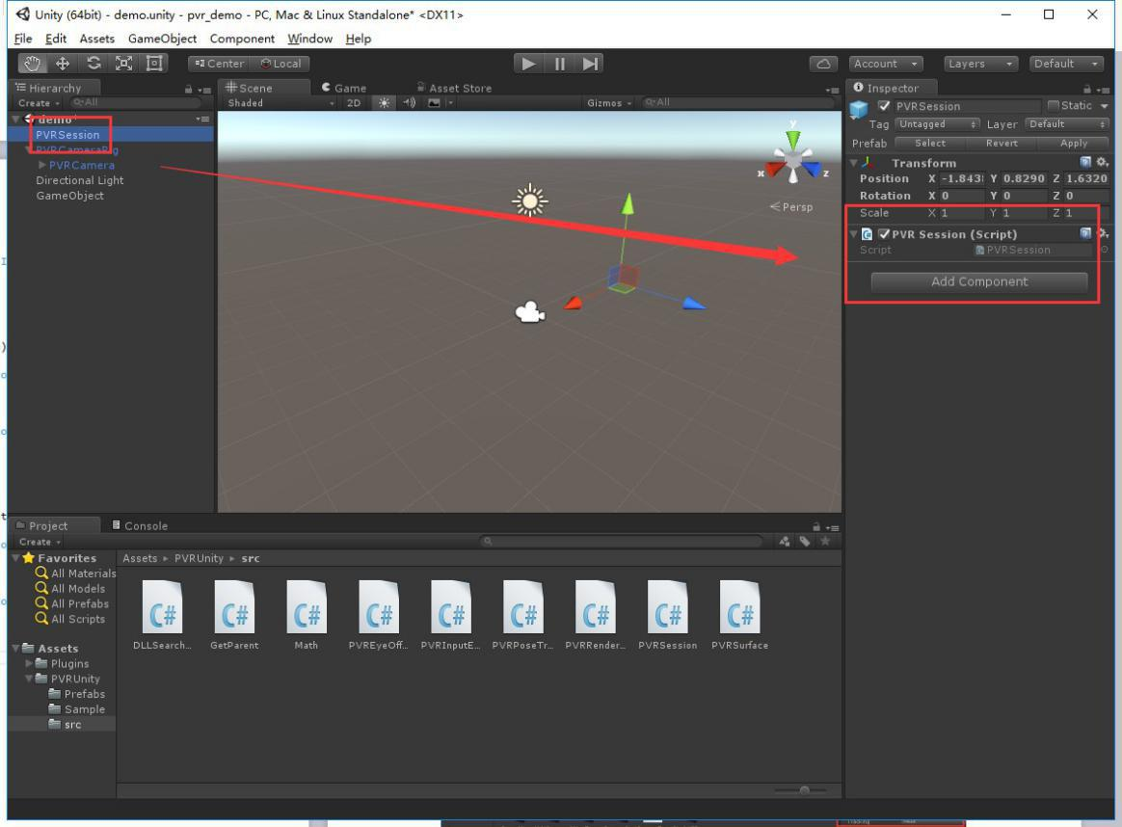Open the cloud services panel
The height and width of the screenshot is (827, 1122).
tap(823, 64)
